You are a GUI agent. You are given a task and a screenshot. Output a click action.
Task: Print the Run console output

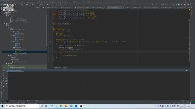click(x=6, y=83)
